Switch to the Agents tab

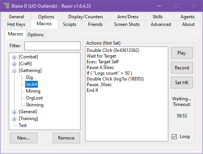pos(187,17)
